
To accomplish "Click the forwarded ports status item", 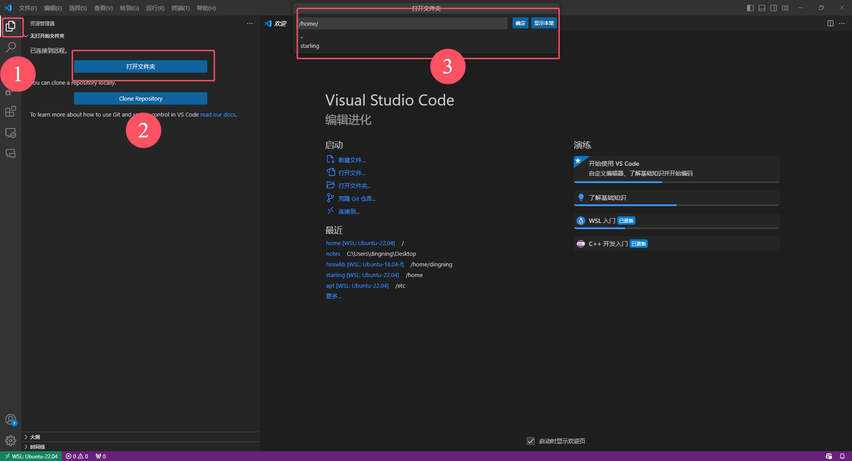I will click(101, 456).
